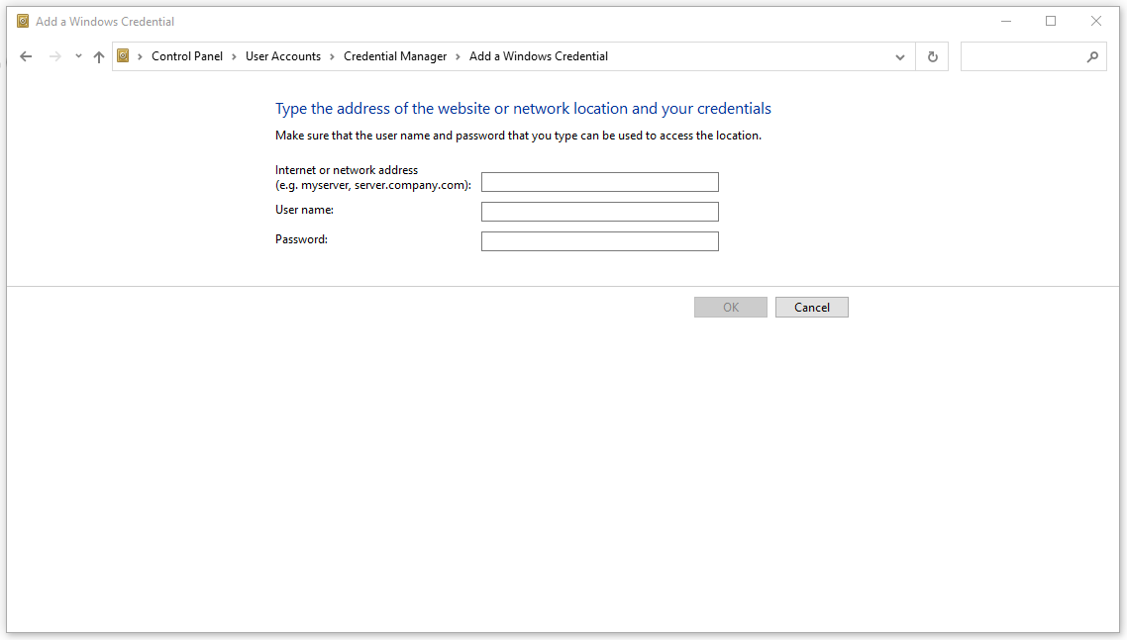Open the recent locations dropdown beside navigation arrows
1127x640 pixels.
pyautogui.click(x=77, y=56)
